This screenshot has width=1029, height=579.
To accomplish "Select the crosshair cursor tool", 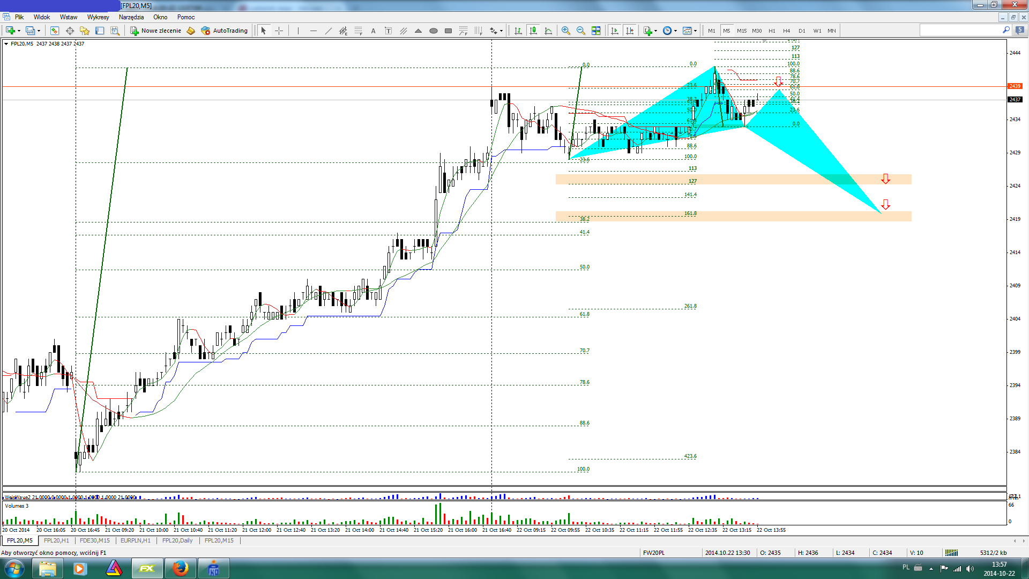I will pos(279,31).
